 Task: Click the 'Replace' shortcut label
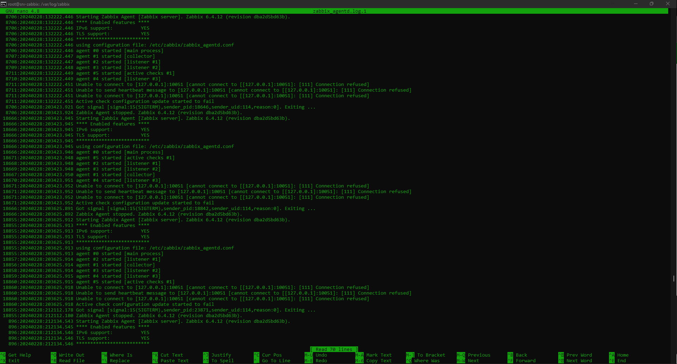pos(120,361)
